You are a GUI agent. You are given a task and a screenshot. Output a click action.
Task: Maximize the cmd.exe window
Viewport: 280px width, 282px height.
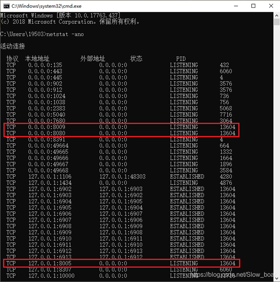(253, 6)
